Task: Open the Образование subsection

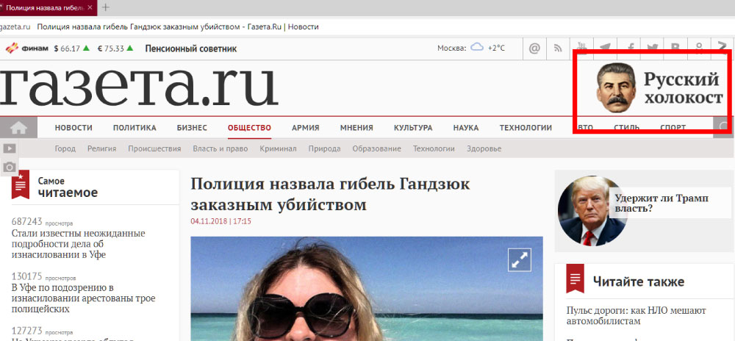Action: pos(377,148)
